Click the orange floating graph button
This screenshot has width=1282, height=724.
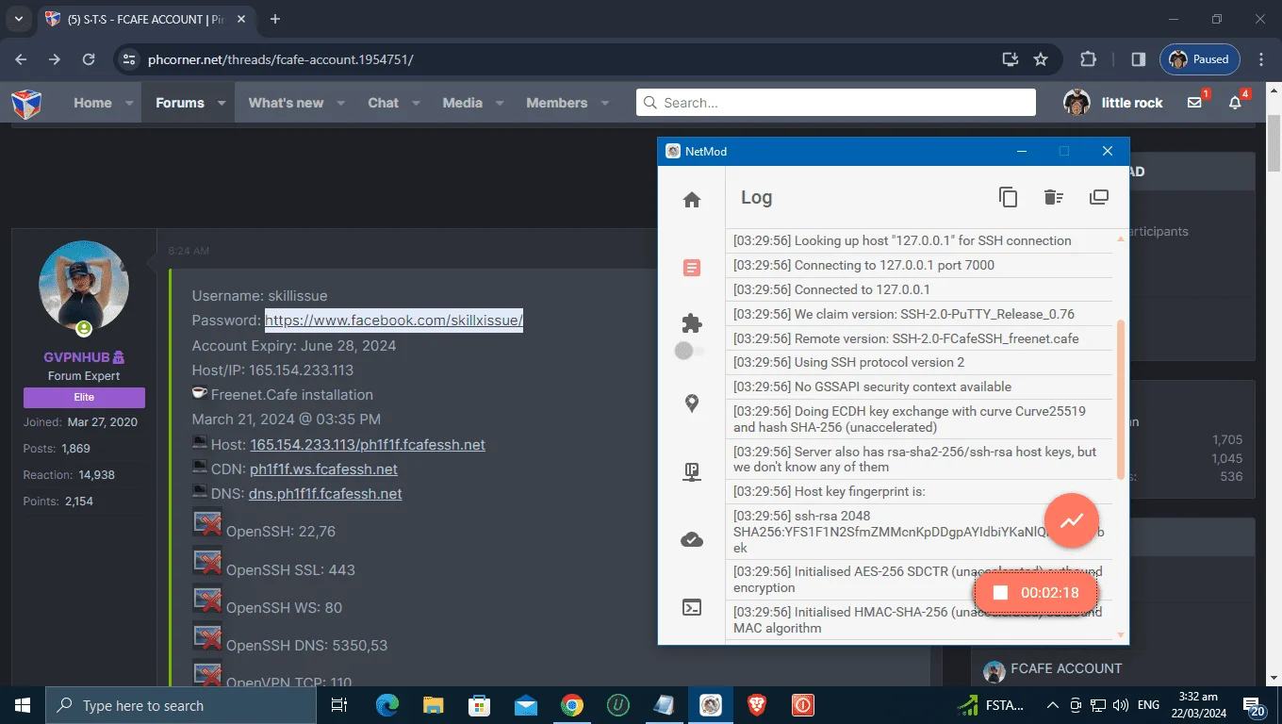click(x=1072, y=520)
